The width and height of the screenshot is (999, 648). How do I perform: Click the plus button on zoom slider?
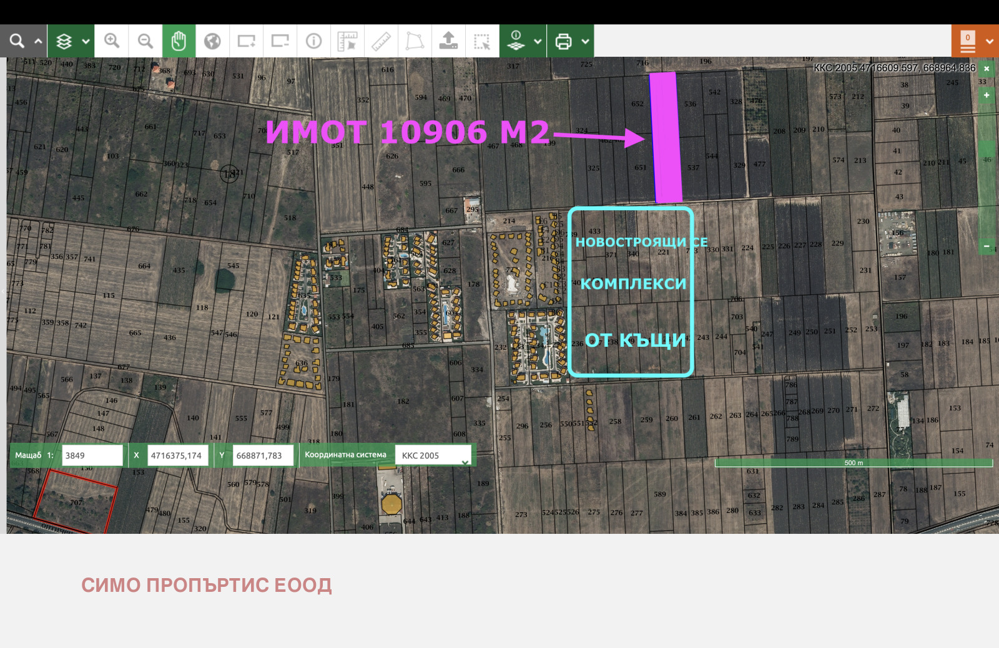(x=987, y=95)
